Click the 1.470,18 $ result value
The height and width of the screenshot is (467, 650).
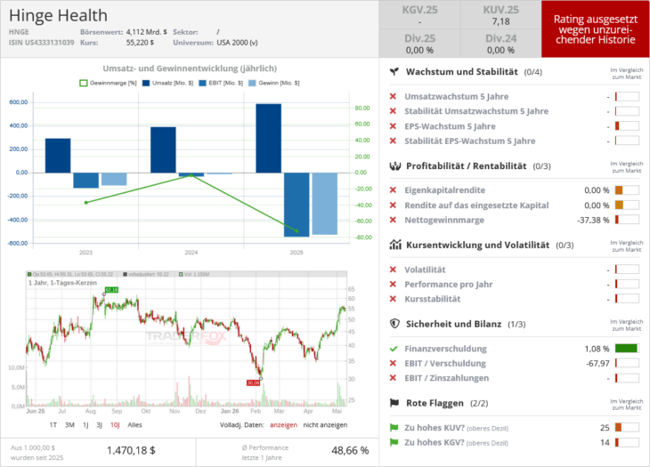tap(131, 450)
